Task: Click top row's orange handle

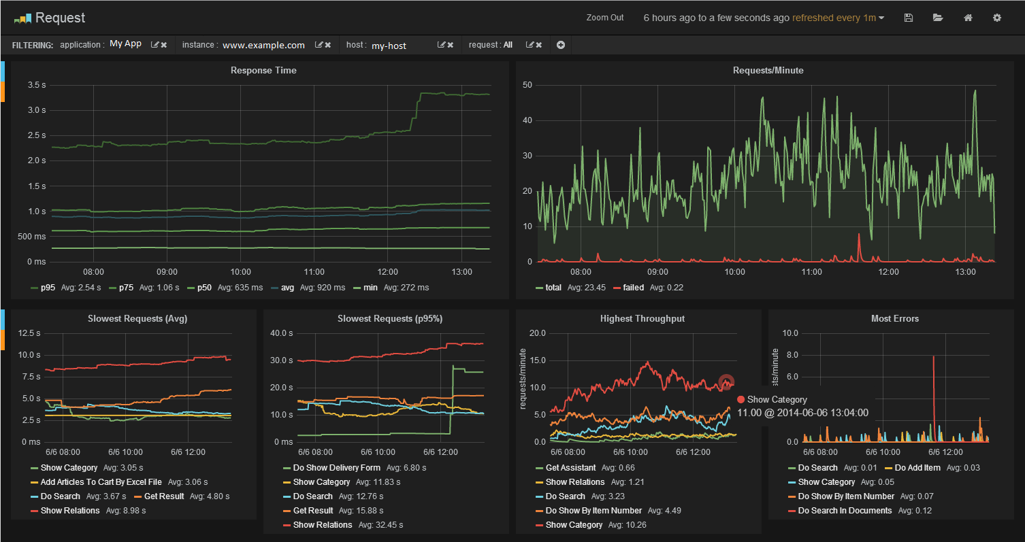Action: tap(2, 92)
